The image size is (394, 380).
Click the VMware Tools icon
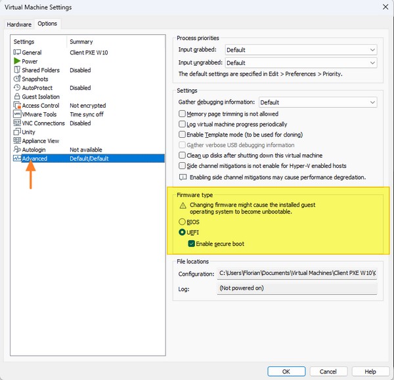pos(17,114)
